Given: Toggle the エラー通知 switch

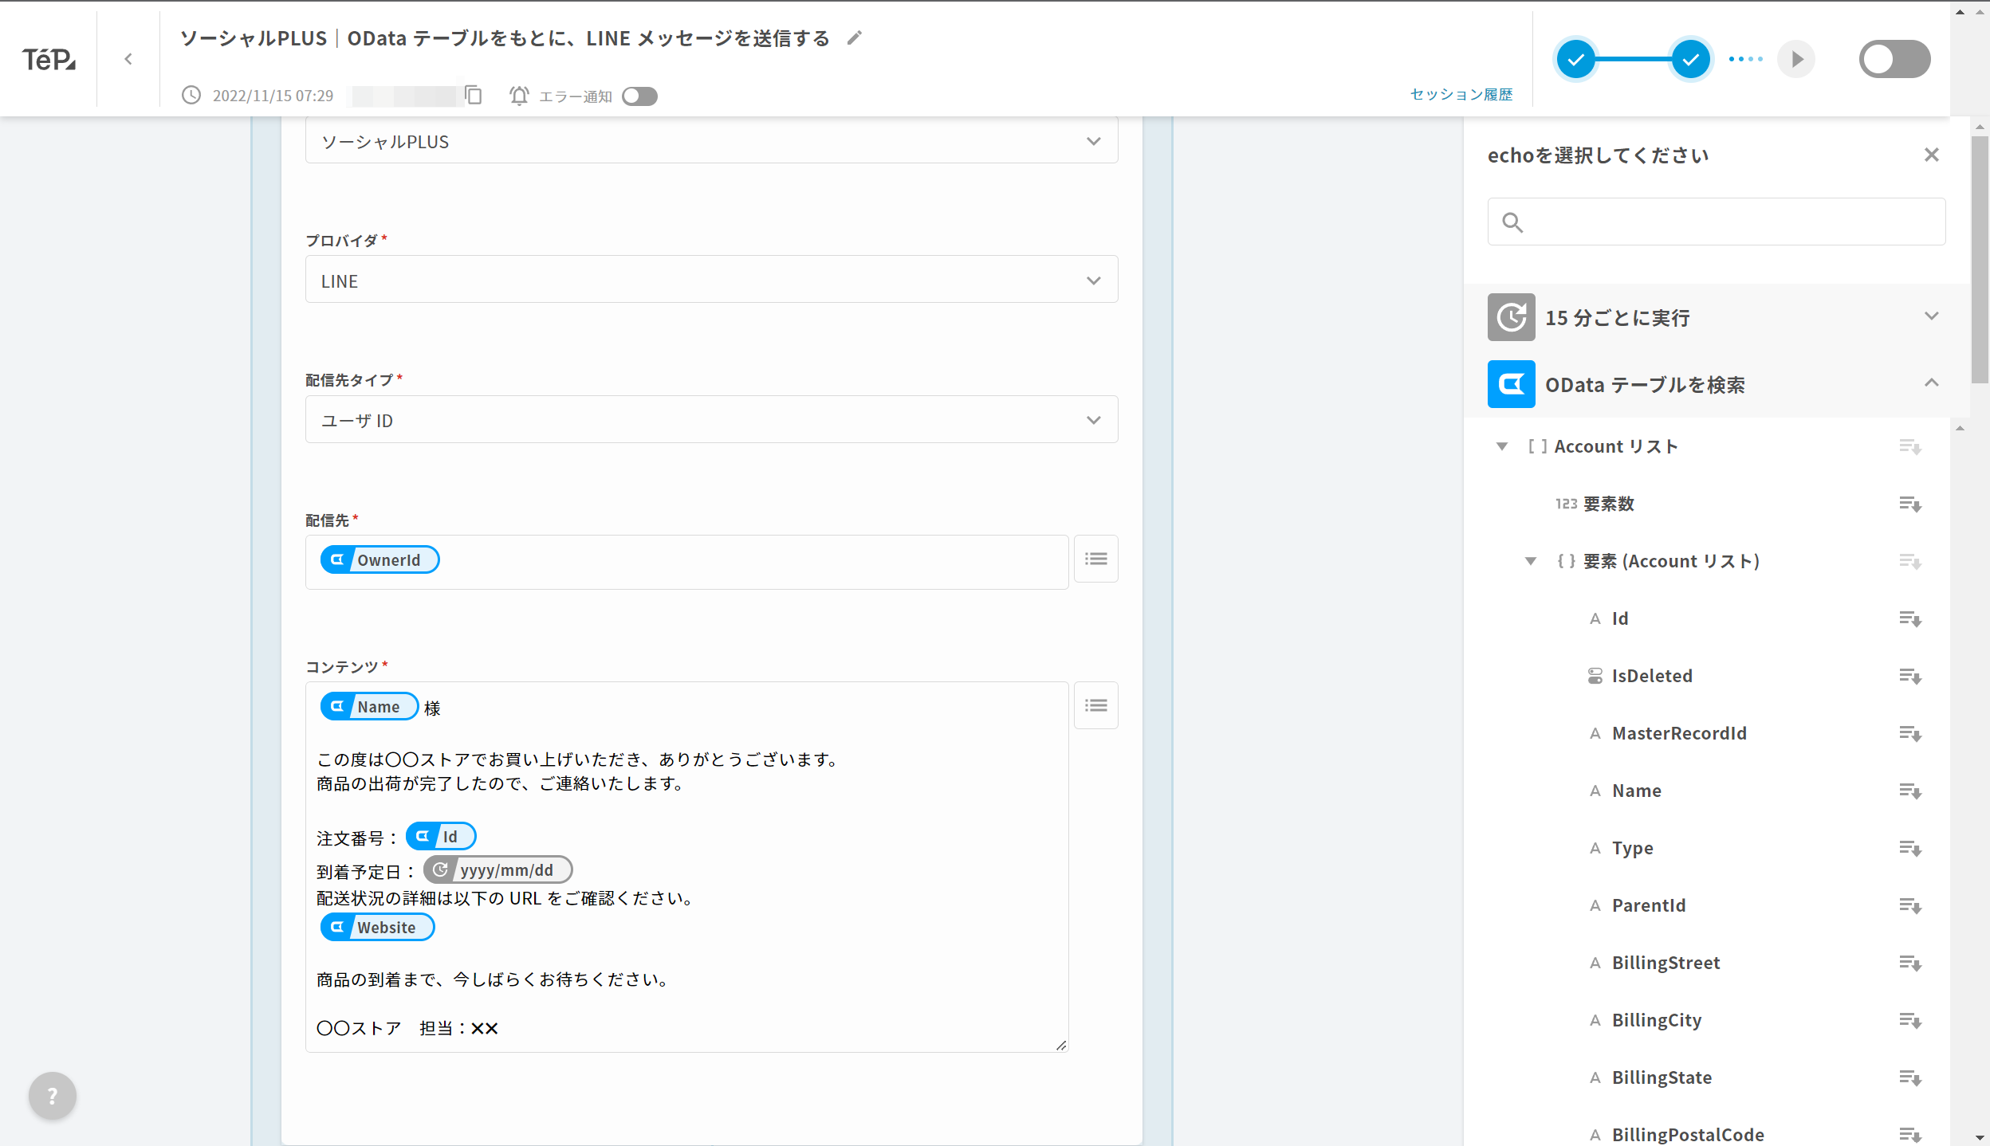Looking at the screenshot, I should pyautogui.click(x=639, y=96).
